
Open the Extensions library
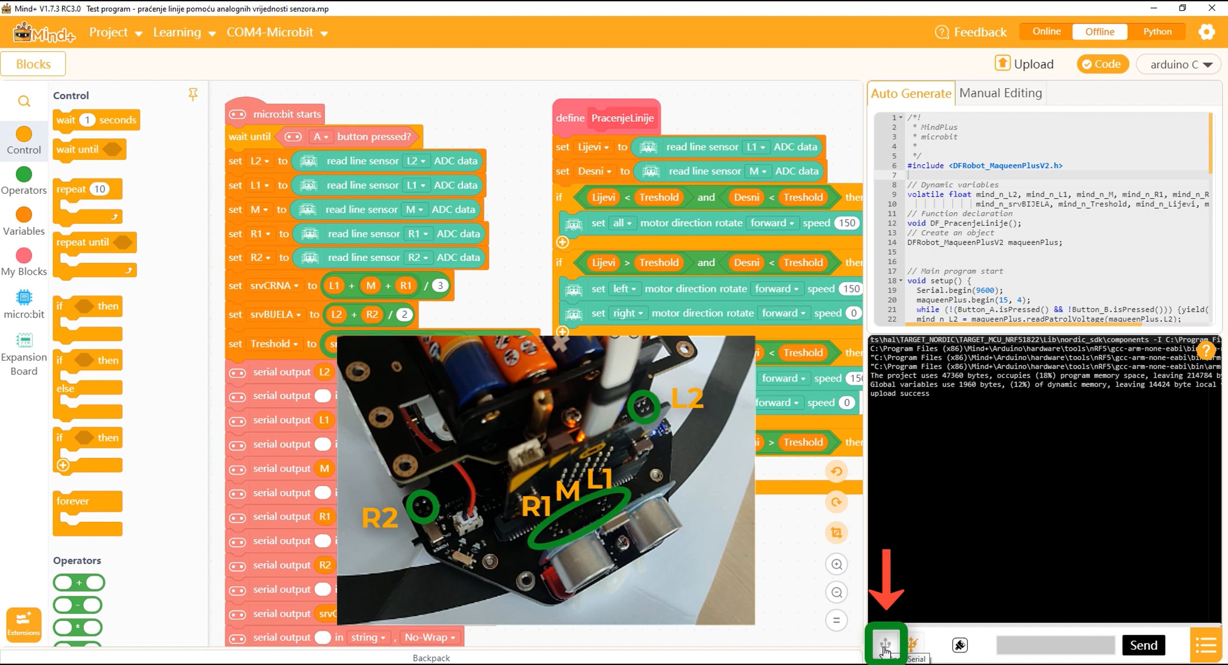24,625
